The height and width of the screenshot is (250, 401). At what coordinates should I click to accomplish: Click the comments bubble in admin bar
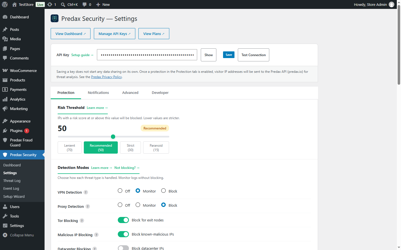(x=84, y=4)
